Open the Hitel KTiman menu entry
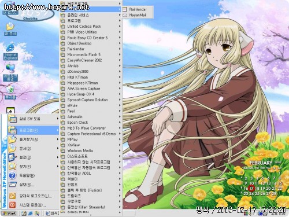This screenshot has width=289, height=217. tap(91, 77)
